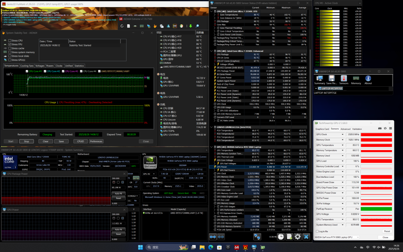Switch to the Cooling Fans tab

pyautogui.click(x=27, y=66)
